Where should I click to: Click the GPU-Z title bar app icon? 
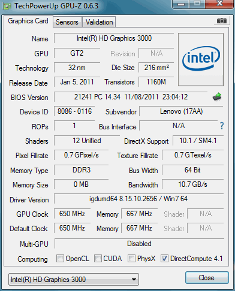(x=7, y=6)
